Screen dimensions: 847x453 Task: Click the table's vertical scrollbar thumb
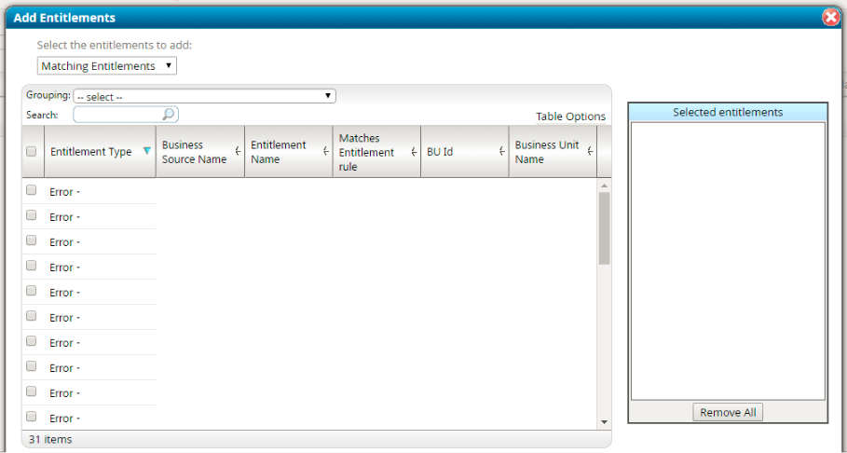coord(604,228)
